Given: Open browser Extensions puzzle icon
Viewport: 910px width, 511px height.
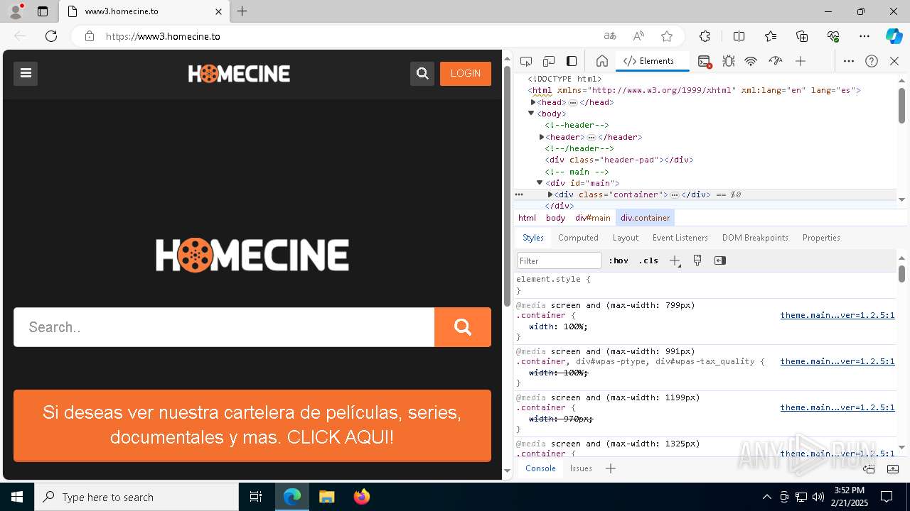Looking at the screenshot, I should 705,36.
